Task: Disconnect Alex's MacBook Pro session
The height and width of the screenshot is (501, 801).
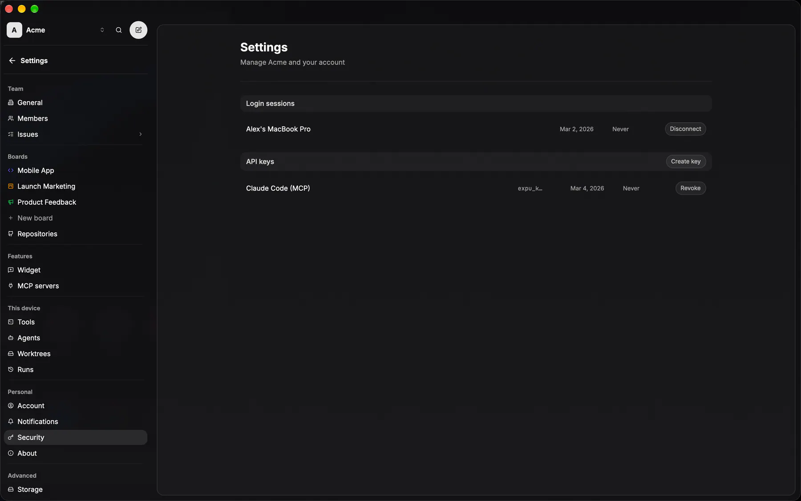Action: [x=685, y=129]
